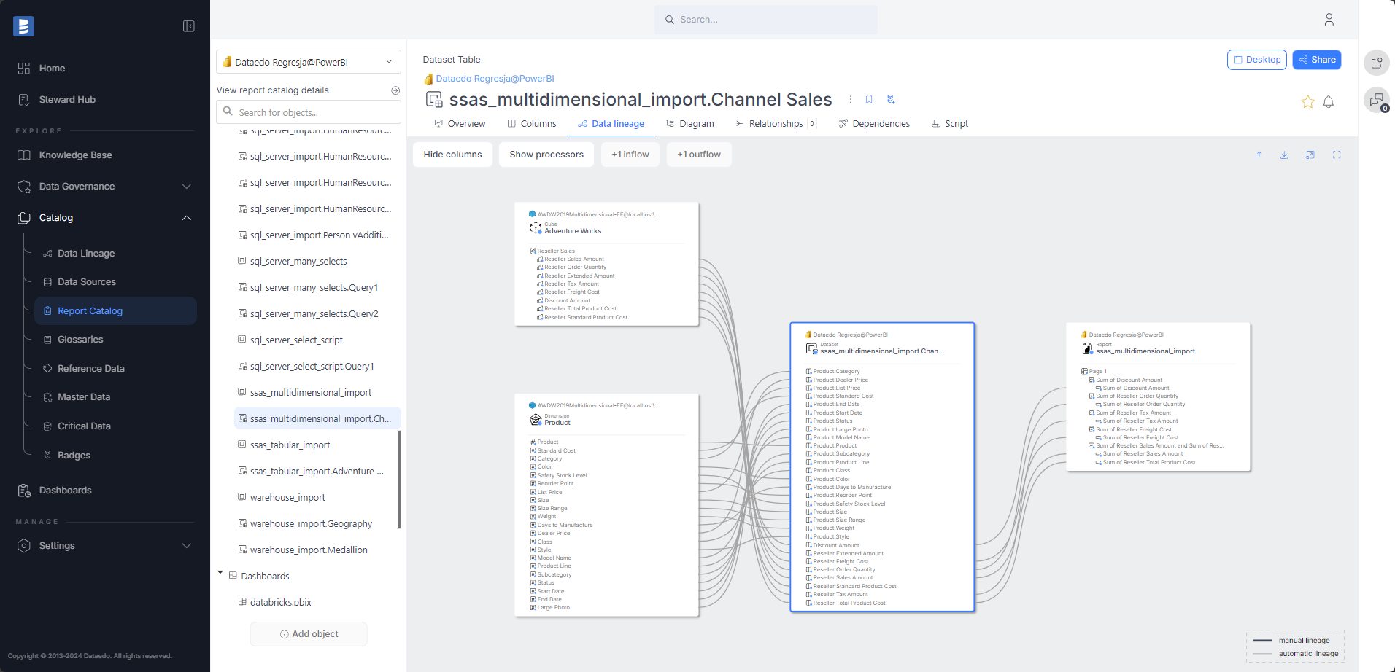Image resolution: width=1395 pixels, height=672 pixels.
Task: Click the export upload arrow icon
Action: click(1258, 155)
